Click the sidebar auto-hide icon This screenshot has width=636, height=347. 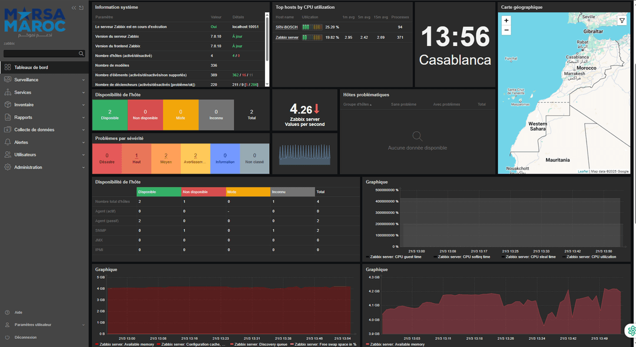pyautogui.click(x=81, y=8)
